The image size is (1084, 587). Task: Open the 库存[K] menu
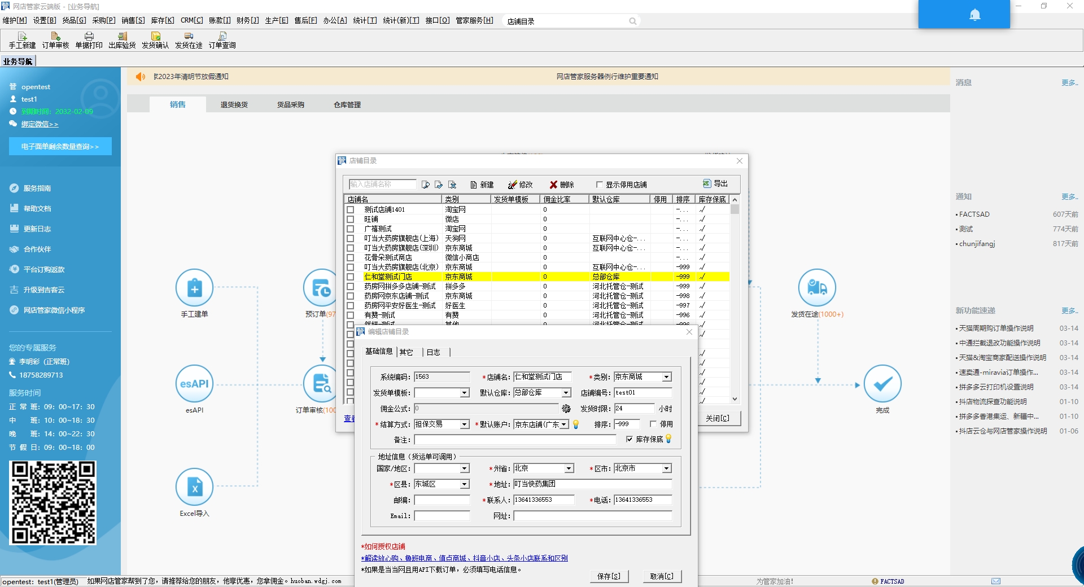[163, 20]
